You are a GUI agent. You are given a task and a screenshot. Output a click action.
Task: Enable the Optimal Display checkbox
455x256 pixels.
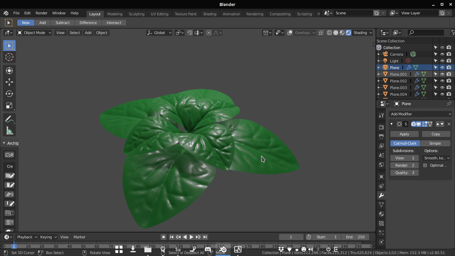(x=425, y=165)
